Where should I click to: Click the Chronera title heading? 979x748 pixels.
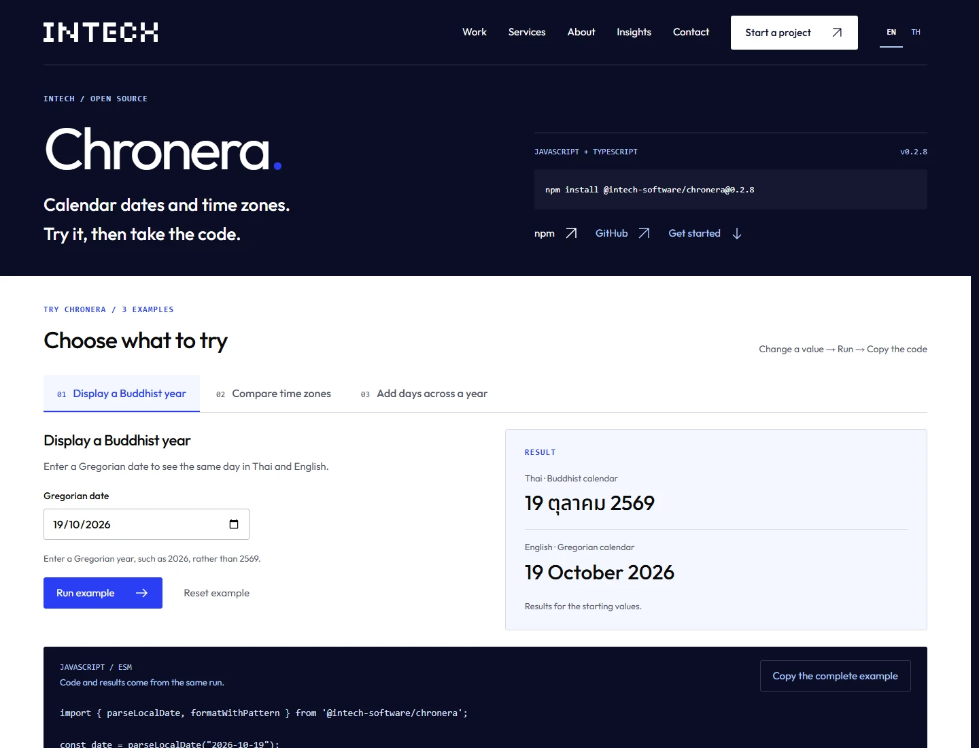click(162, 150)
